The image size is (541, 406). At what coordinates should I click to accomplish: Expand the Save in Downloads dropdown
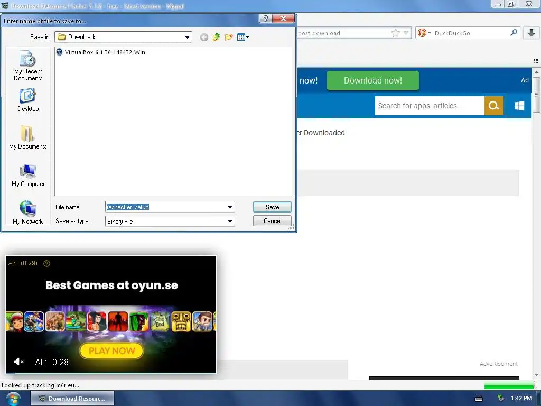click(x=187, y=37)
